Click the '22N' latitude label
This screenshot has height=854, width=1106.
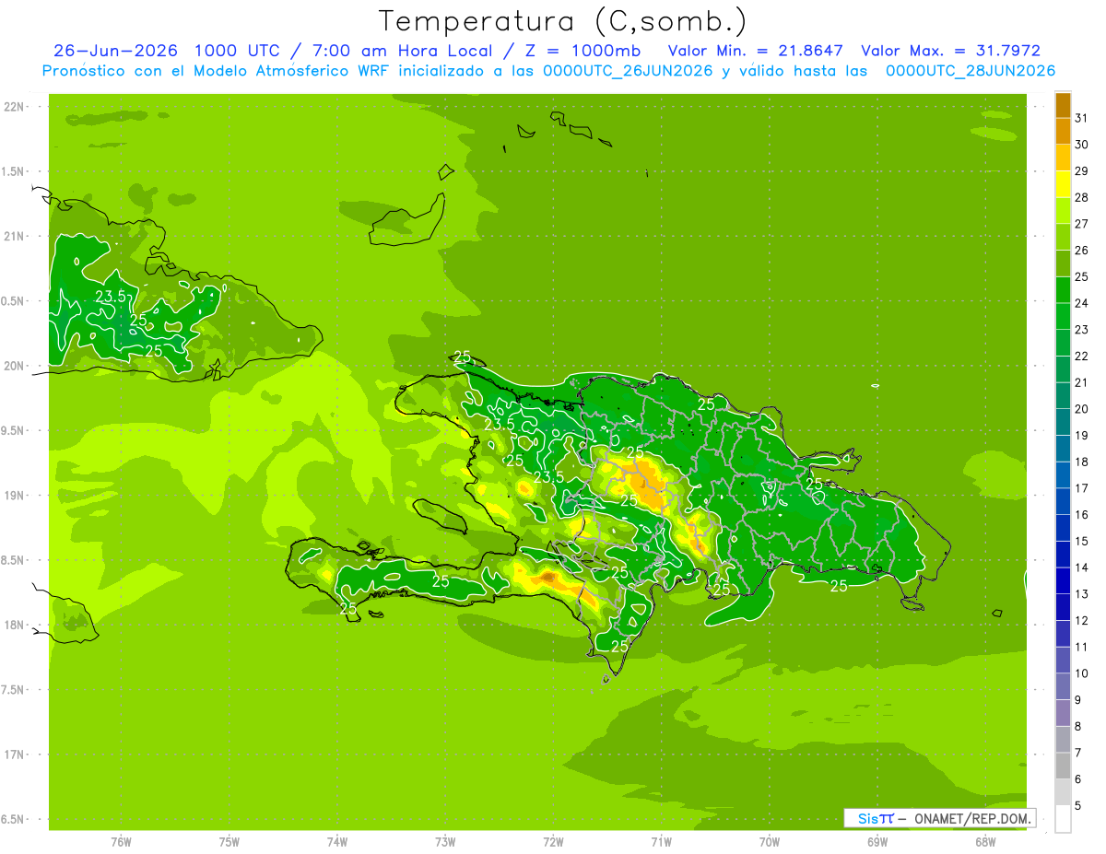(14, 107)
